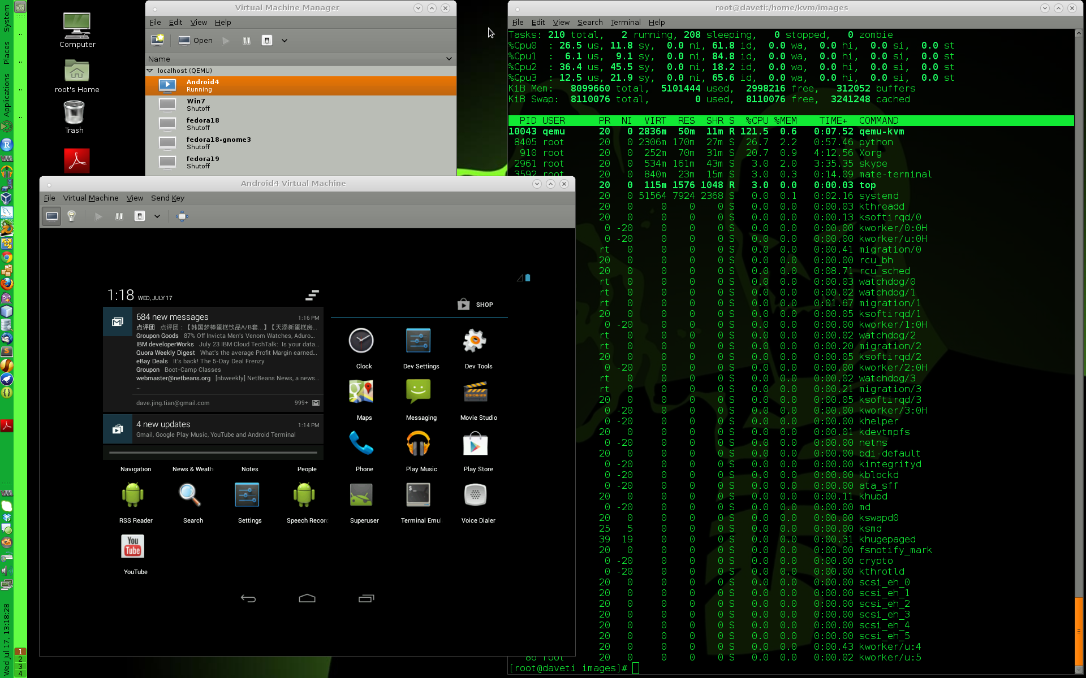Open Voice Dialer app icon
The height and width of the screenshot is (678, 1086).
click(x=475, y=495)
